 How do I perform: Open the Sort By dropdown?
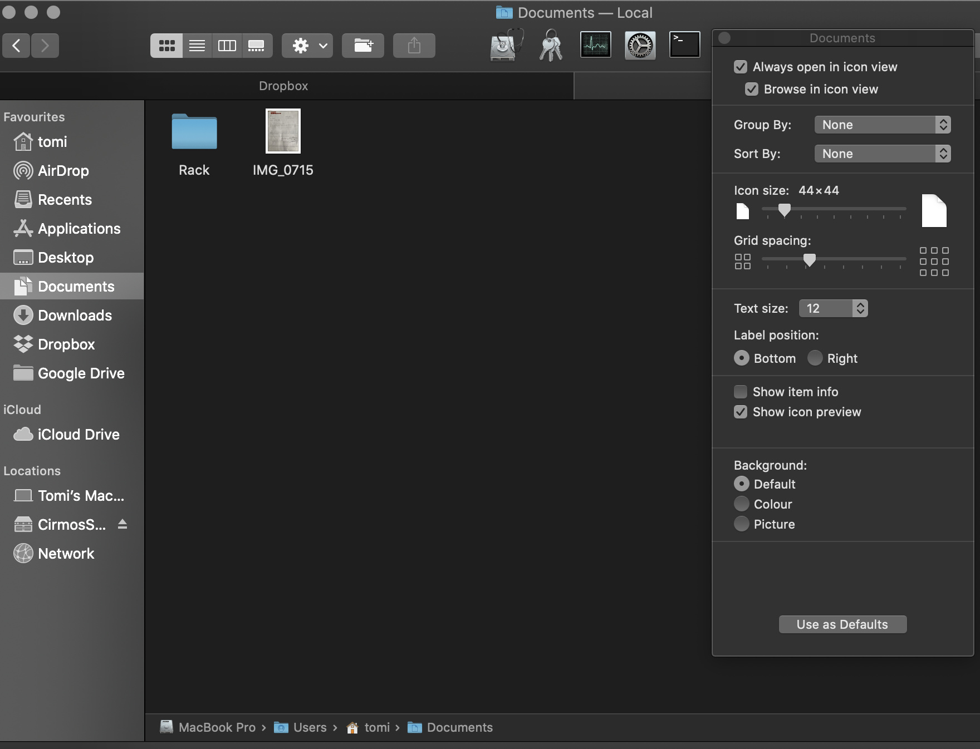pyautogui.click(x=882, y=154)
